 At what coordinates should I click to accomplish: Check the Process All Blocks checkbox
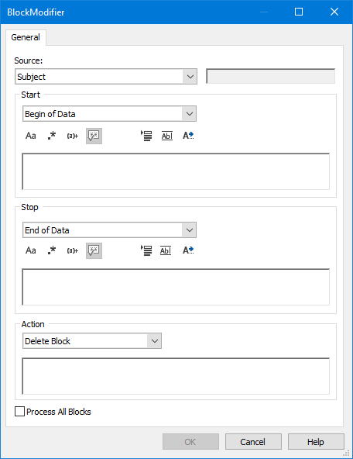pos(19,411)
